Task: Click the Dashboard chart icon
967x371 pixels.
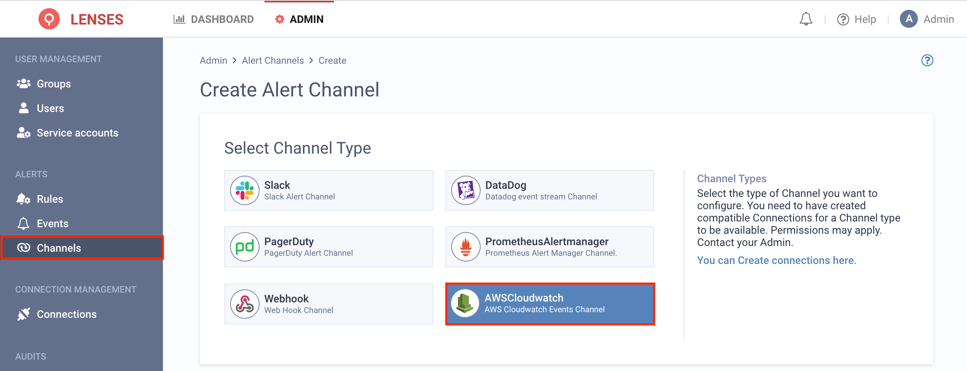Action: tap(179, 19)
